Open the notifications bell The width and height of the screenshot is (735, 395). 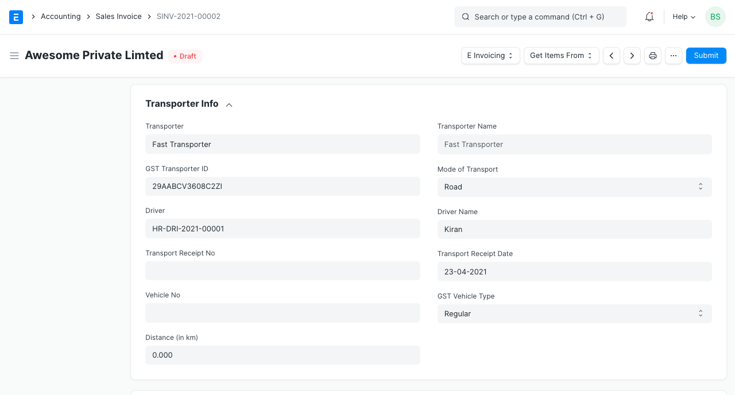click(x=649, y=17)
